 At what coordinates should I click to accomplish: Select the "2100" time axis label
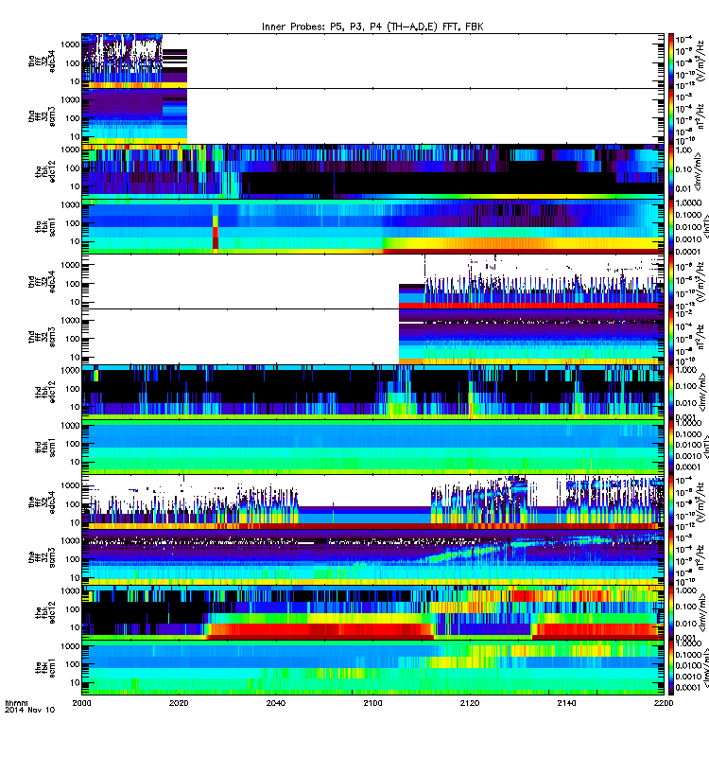point(372,703)
